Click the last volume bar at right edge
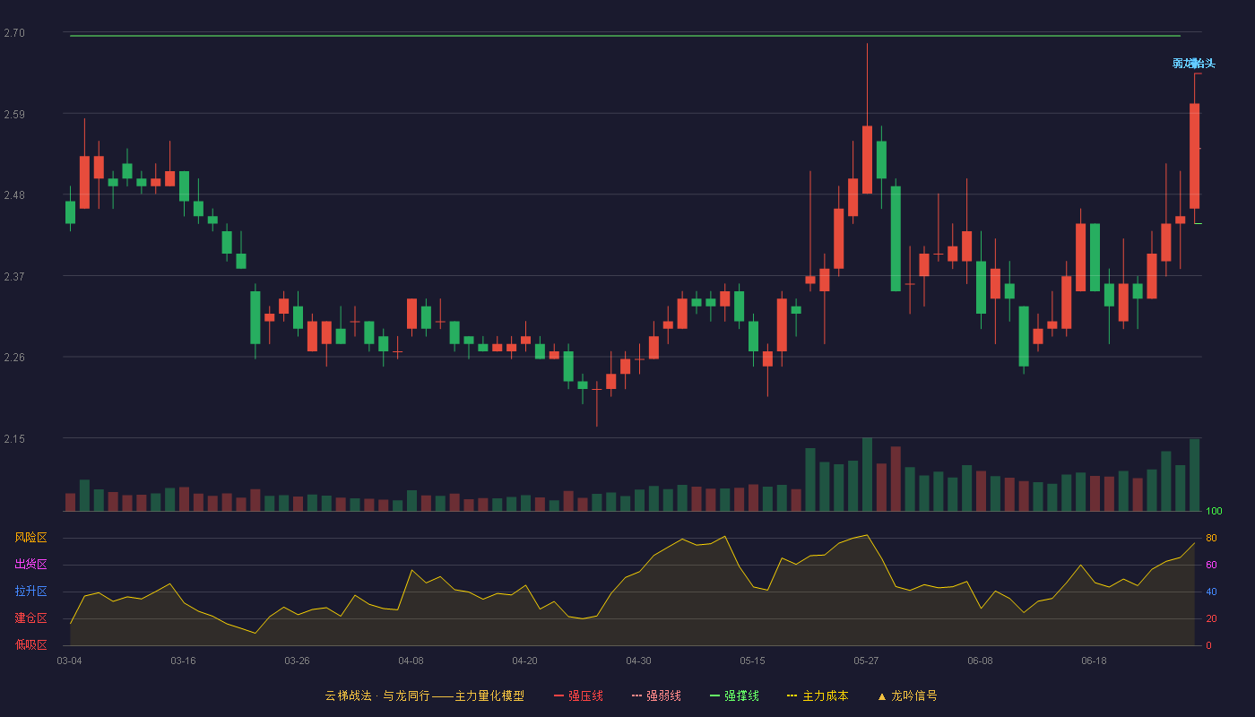The height and width of the screenshot is (717, 1255). pyautogui.click(x=1194, y=475)
